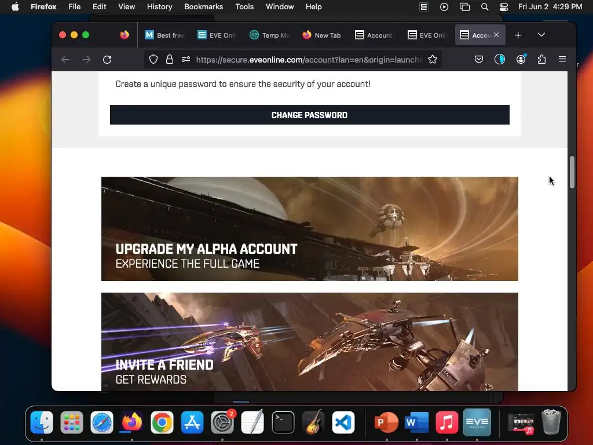
Task: Open the Window menu
Action: pos(280,6)
